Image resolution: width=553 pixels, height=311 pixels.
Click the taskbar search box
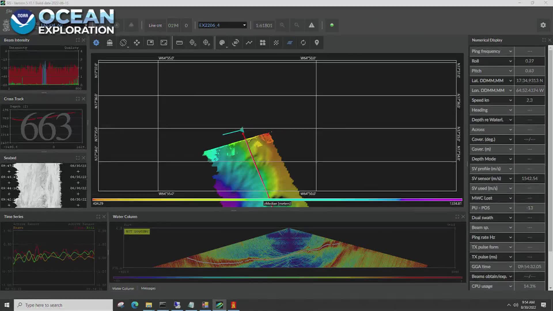coord(63,305)
